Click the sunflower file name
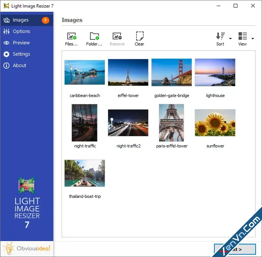 (215, 146)
